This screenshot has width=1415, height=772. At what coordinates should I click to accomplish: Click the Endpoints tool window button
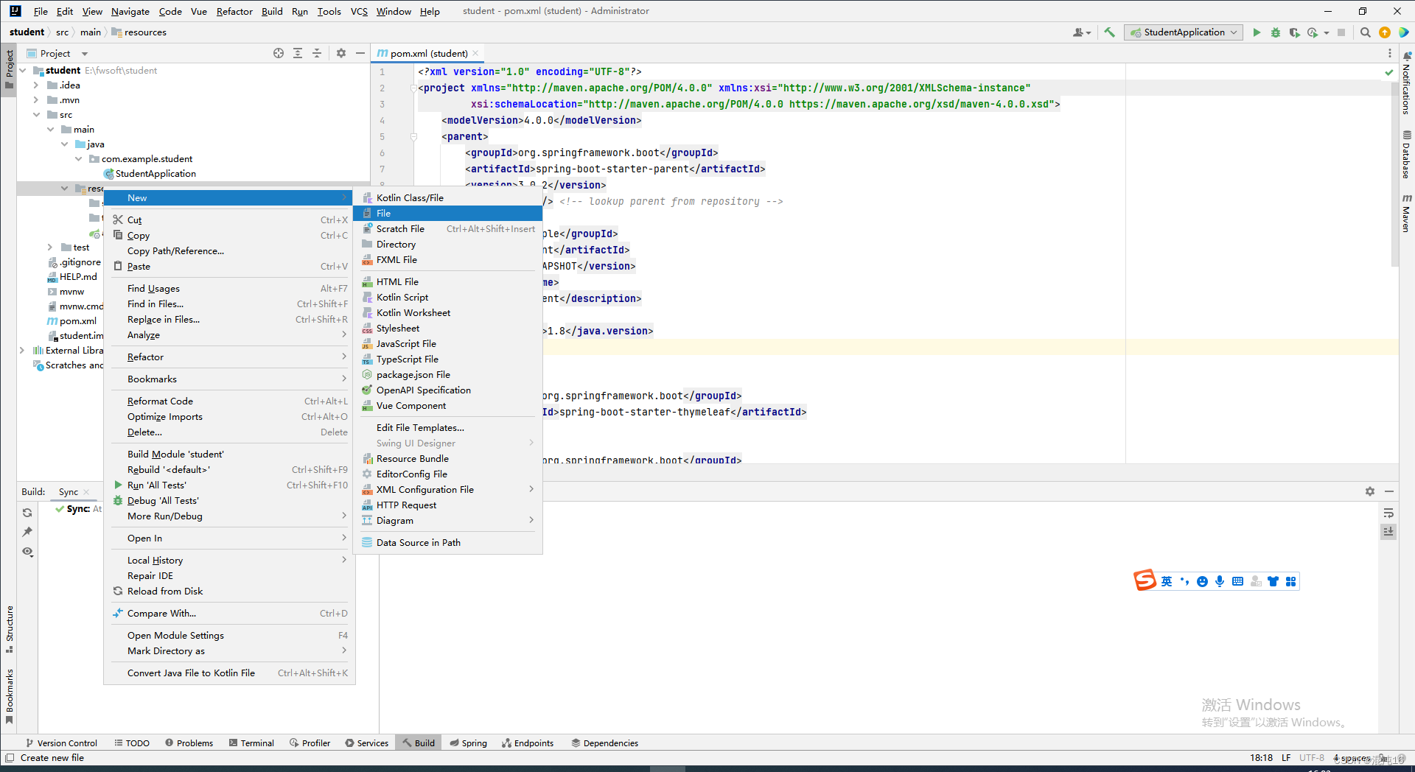[x=528, y=743]
